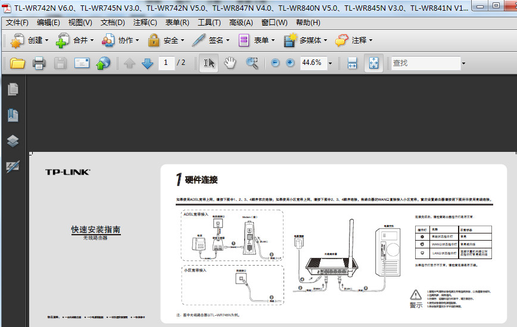Click the 创建 (Create) toolbar button
Image resolution: width=517 pixels, height=327 pixels.
30,41
